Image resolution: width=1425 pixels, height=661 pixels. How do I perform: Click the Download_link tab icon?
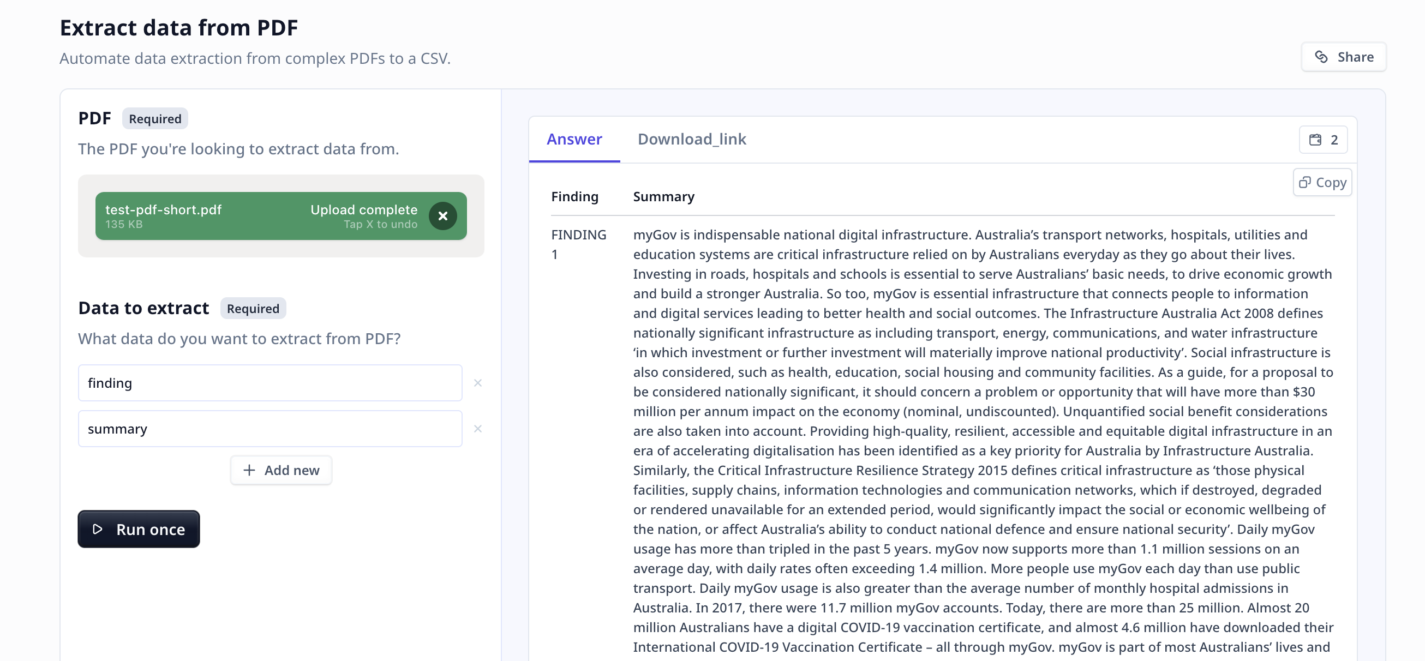[692, 139]
